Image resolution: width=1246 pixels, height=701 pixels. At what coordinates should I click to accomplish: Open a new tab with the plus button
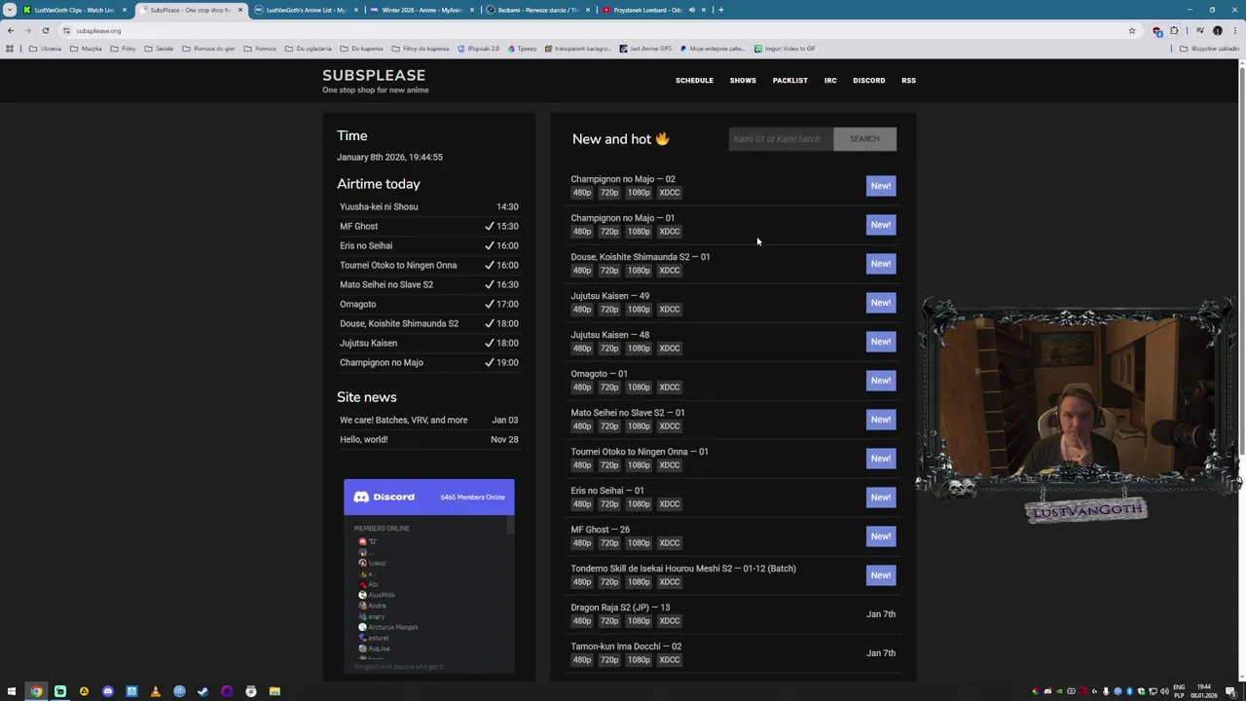pos(720,10)
